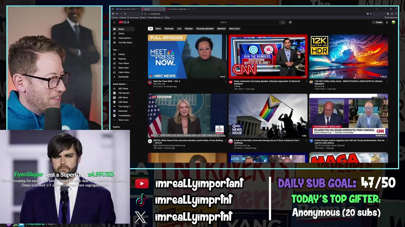Open the browser application menu icon
405x227 pixels.
(396, 14)
